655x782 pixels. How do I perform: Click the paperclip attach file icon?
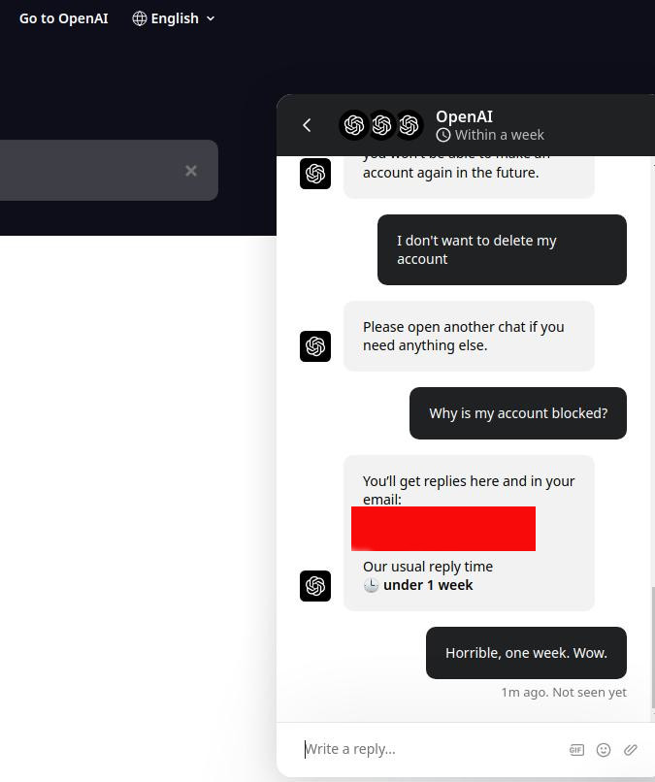631,749
